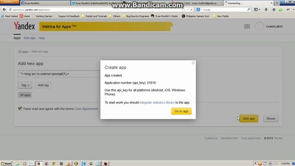Toggle the User Agreement terms checkbox
295x166 pixels.
tap(20, 109)
